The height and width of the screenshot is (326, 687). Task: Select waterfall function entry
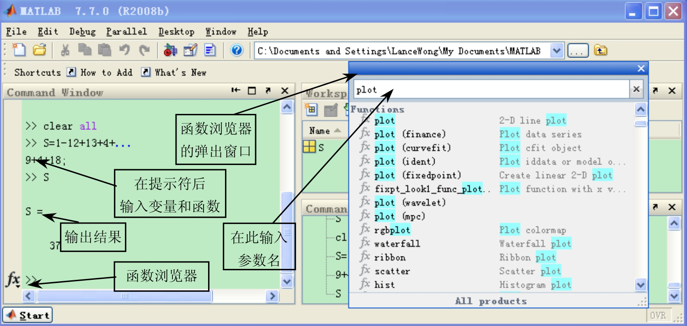coord(493,244)
